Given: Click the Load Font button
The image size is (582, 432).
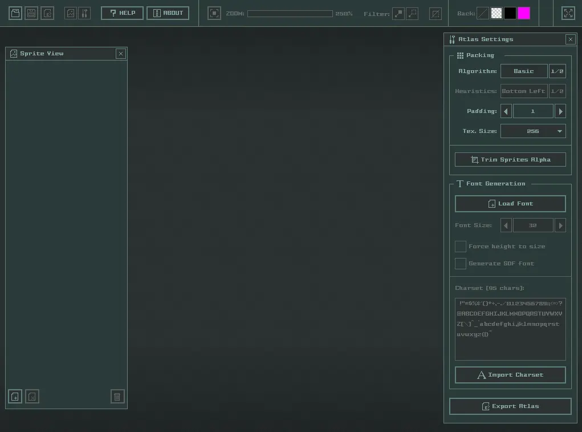Looking at the screenshot, I should (510, 204).
